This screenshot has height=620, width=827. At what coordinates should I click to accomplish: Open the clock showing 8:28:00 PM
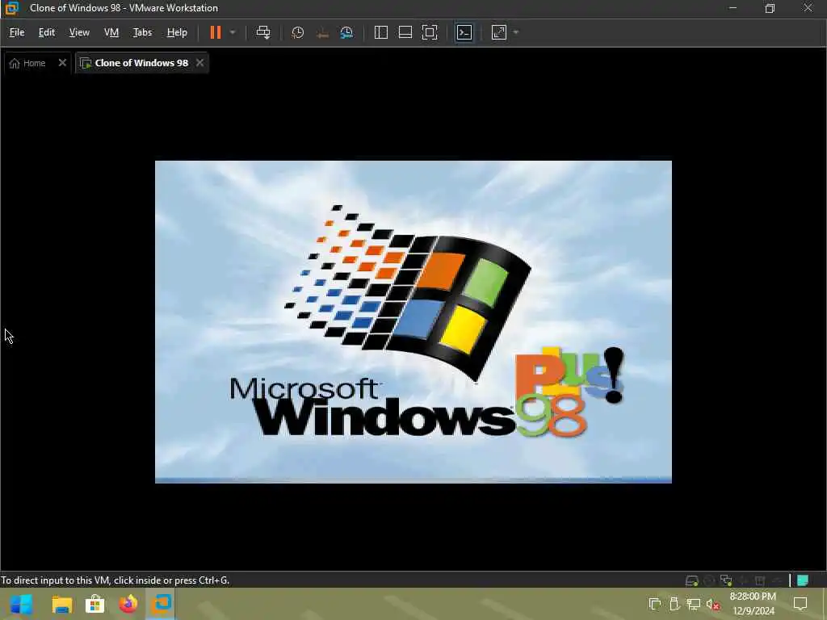click(x=754, y=604)
